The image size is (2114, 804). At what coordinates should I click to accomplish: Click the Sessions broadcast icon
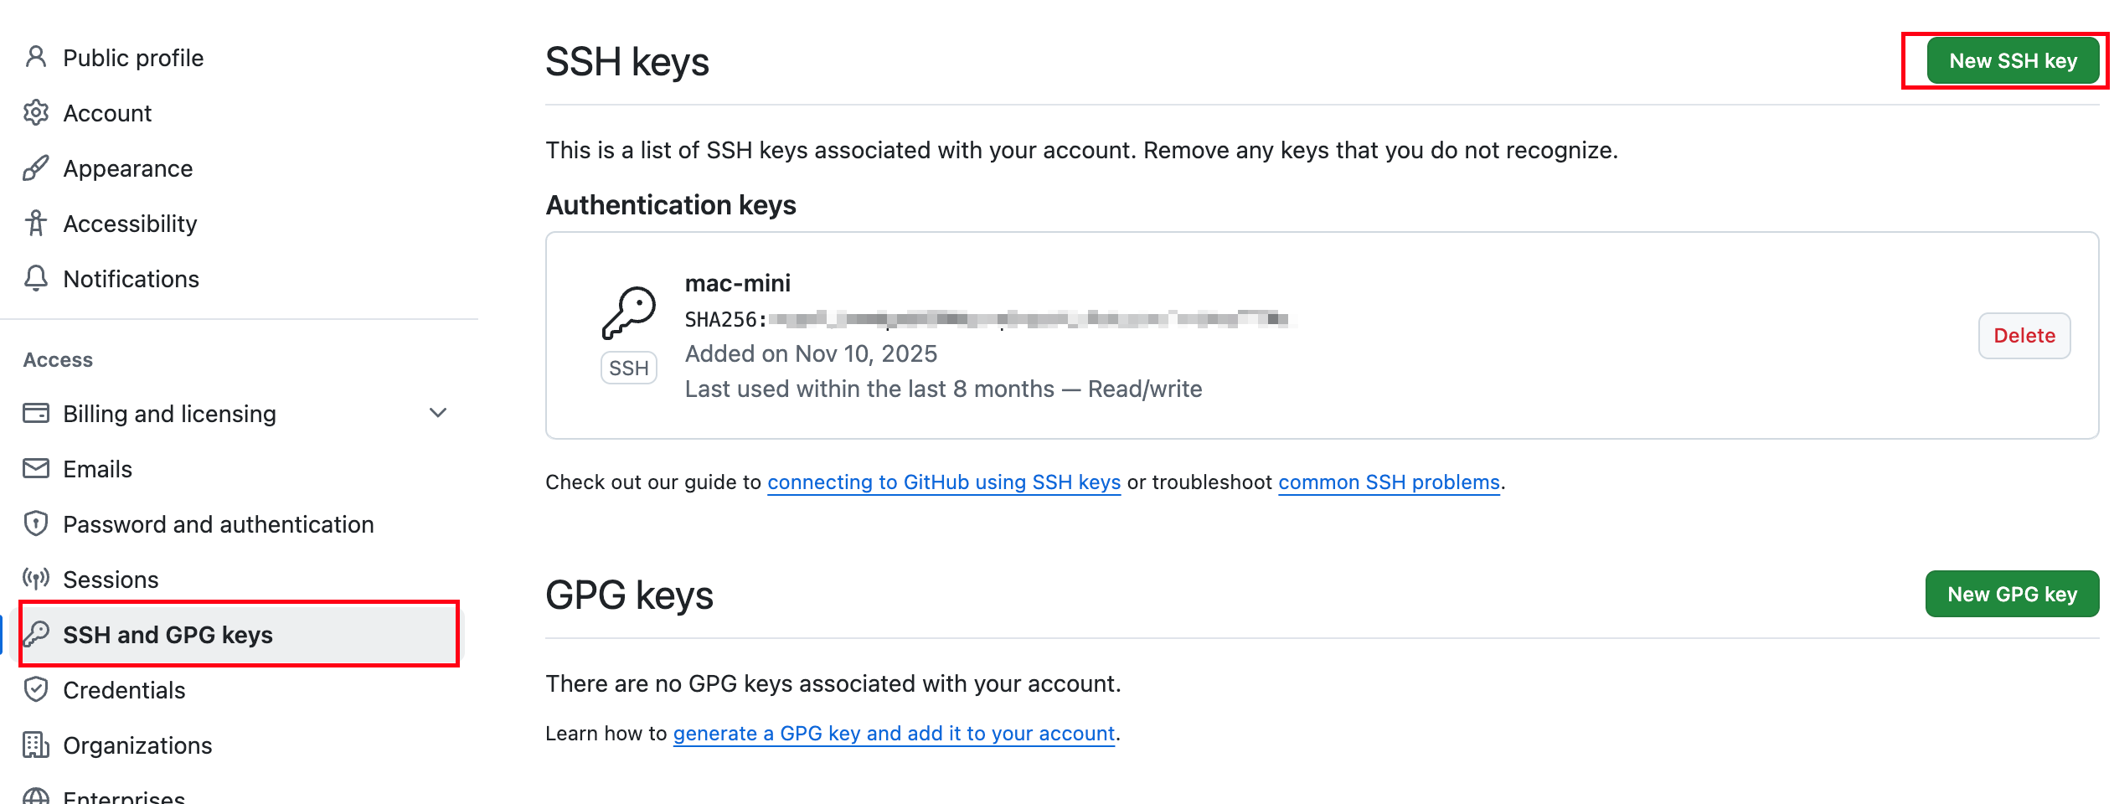36,579
